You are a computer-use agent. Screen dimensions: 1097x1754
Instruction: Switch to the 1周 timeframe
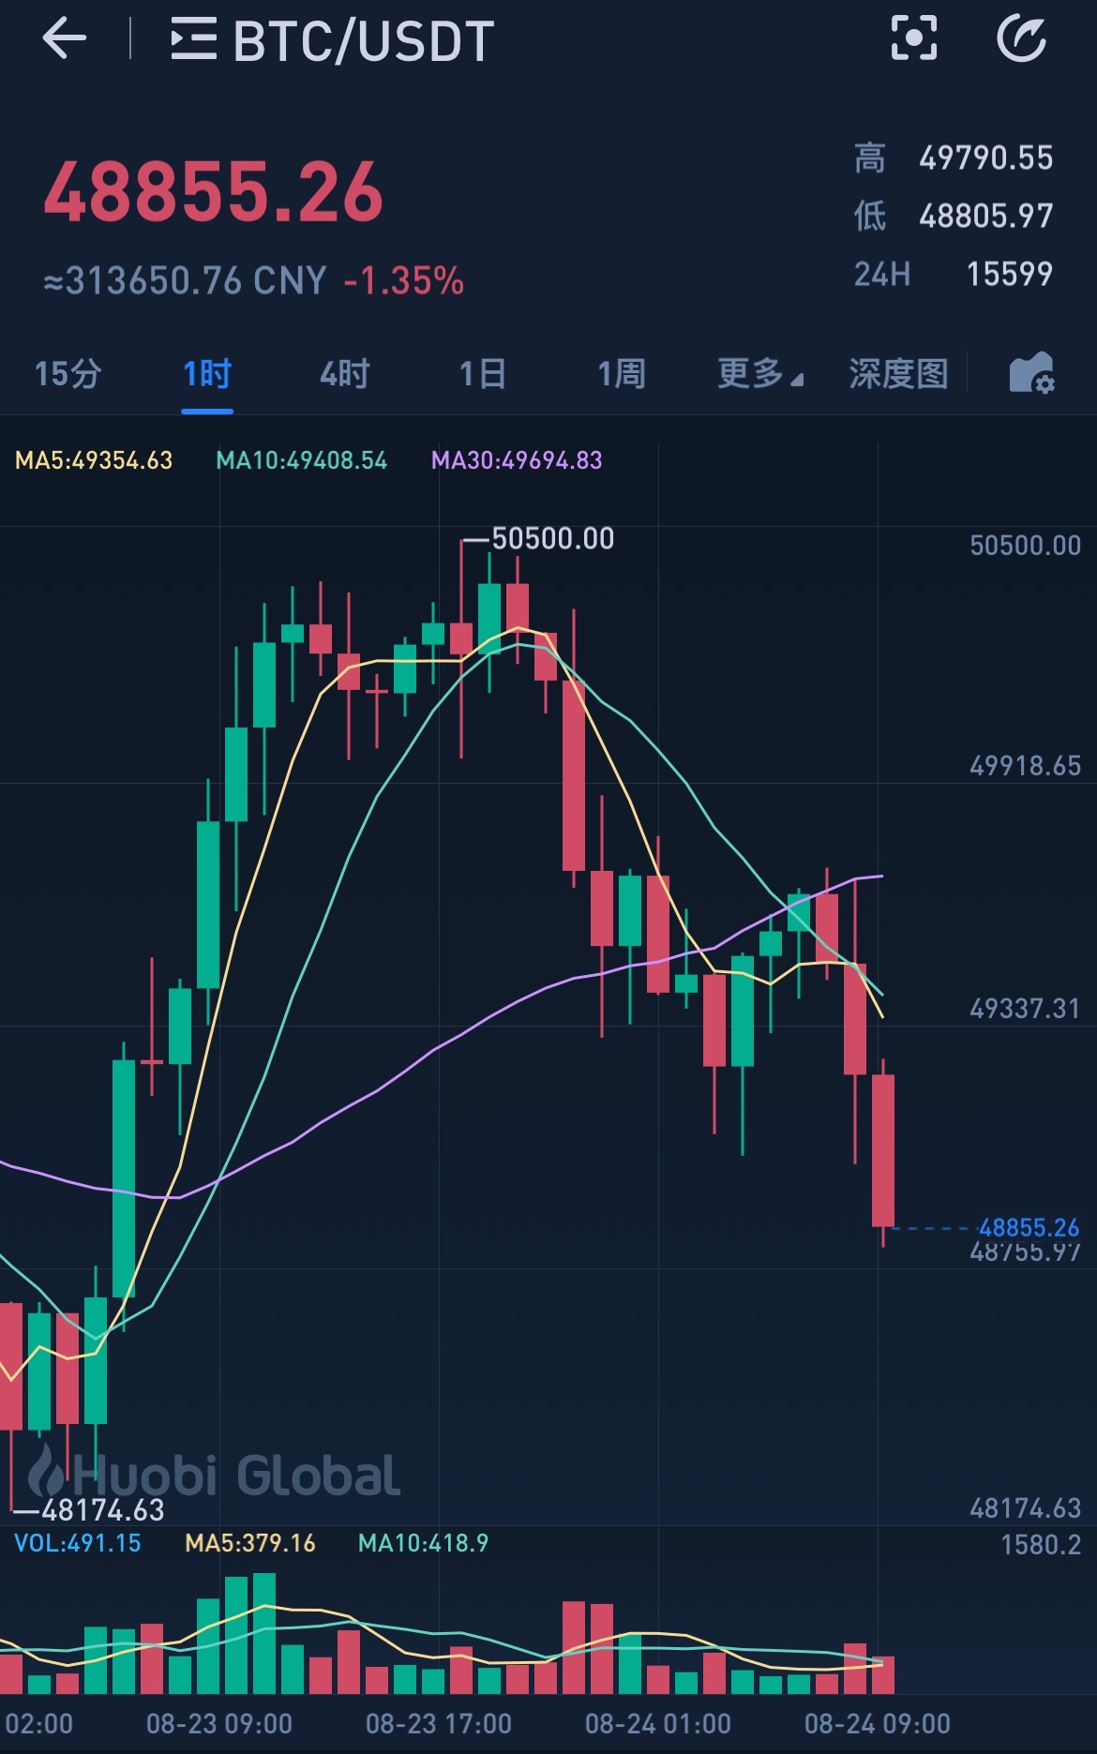pyautogui.click(x=622, y=374)
